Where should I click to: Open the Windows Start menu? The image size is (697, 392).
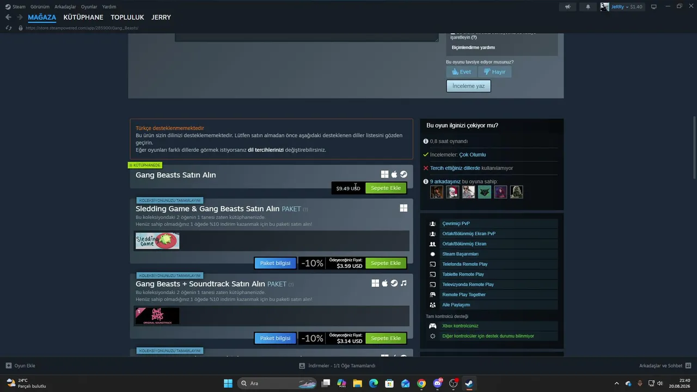[228, 383]
